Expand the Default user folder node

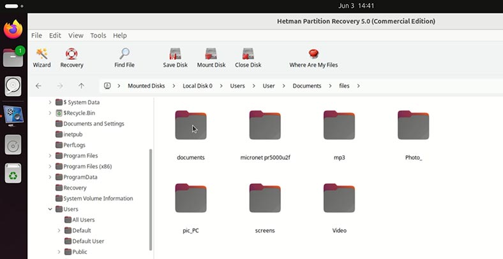click(59, 230)
